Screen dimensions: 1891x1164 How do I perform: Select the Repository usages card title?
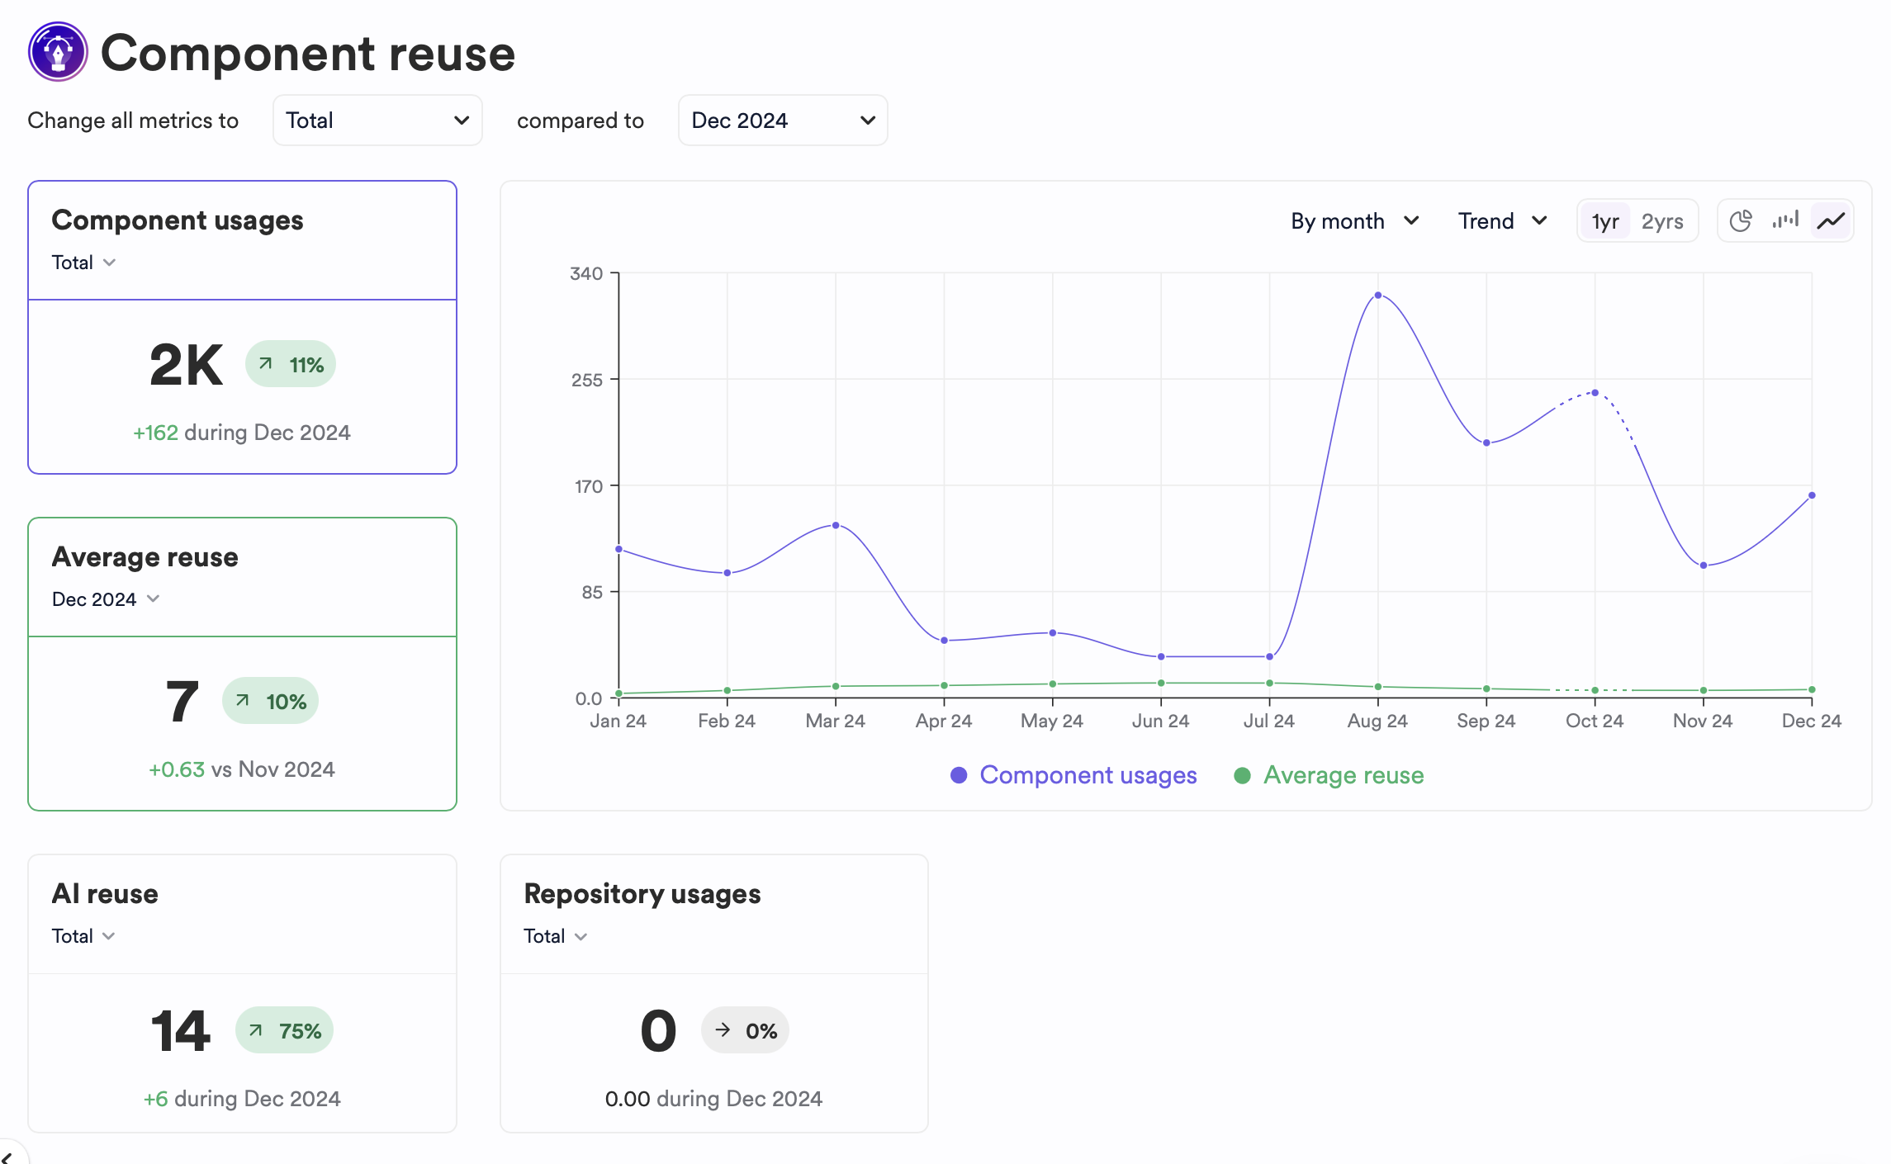(642, 894)
